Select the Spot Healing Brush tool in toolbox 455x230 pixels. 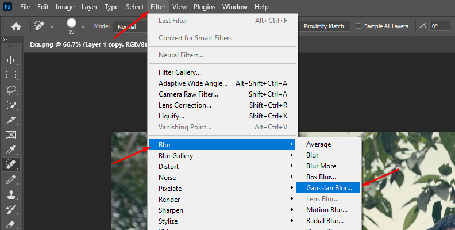11,164
